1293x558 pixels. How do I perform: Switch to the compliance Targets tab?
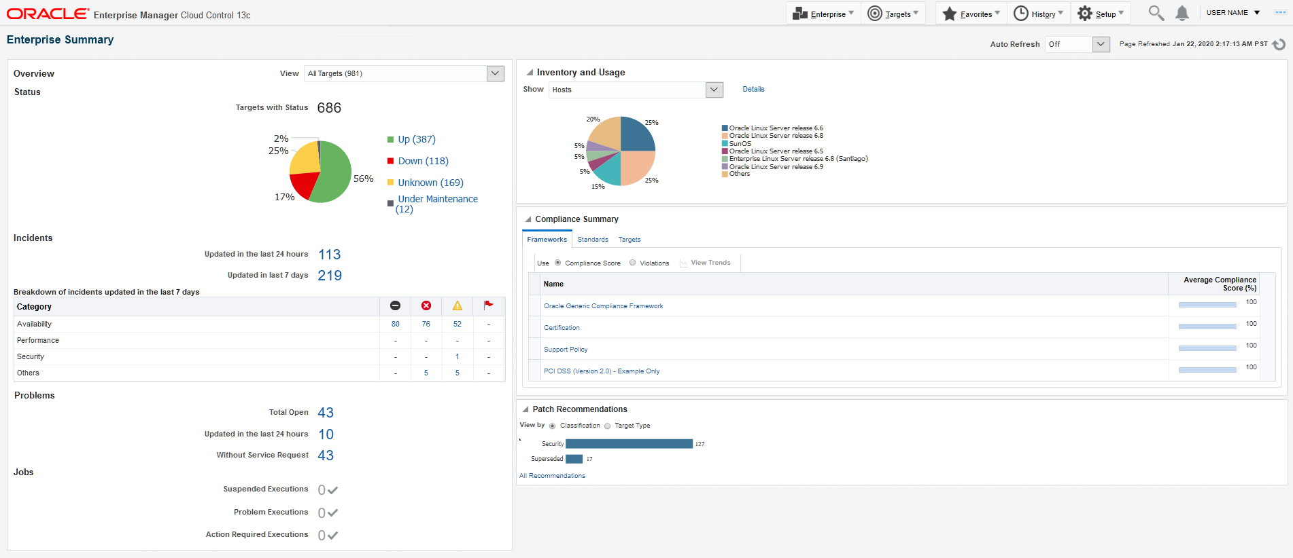[x=630, y=240]
